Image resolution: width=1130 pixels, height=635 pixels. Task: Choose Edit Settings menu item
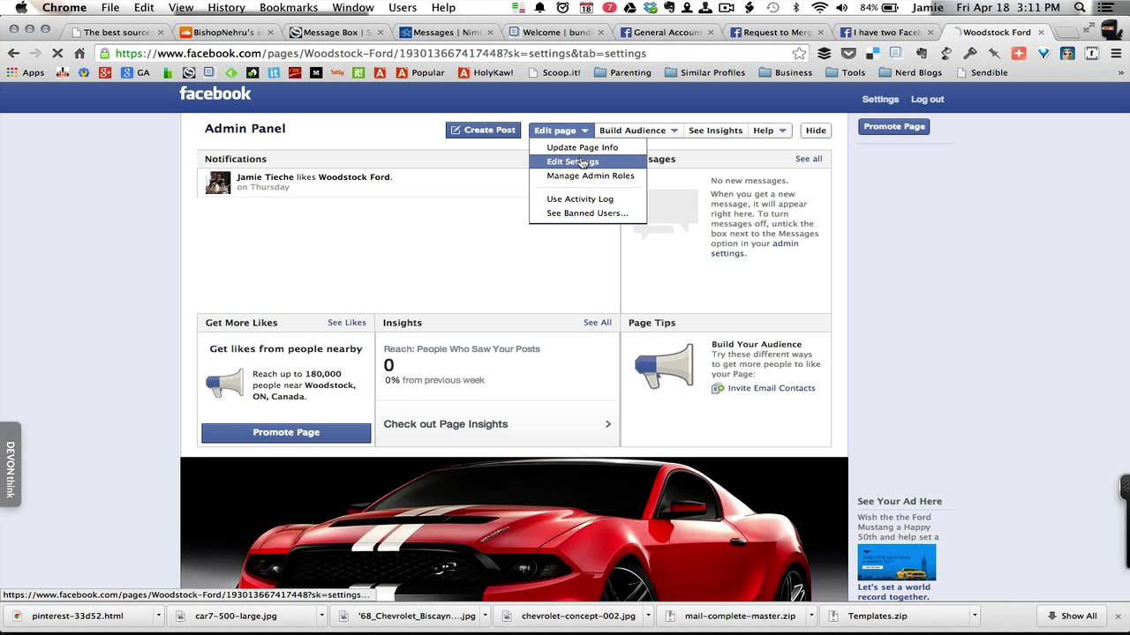coord(588,161)
